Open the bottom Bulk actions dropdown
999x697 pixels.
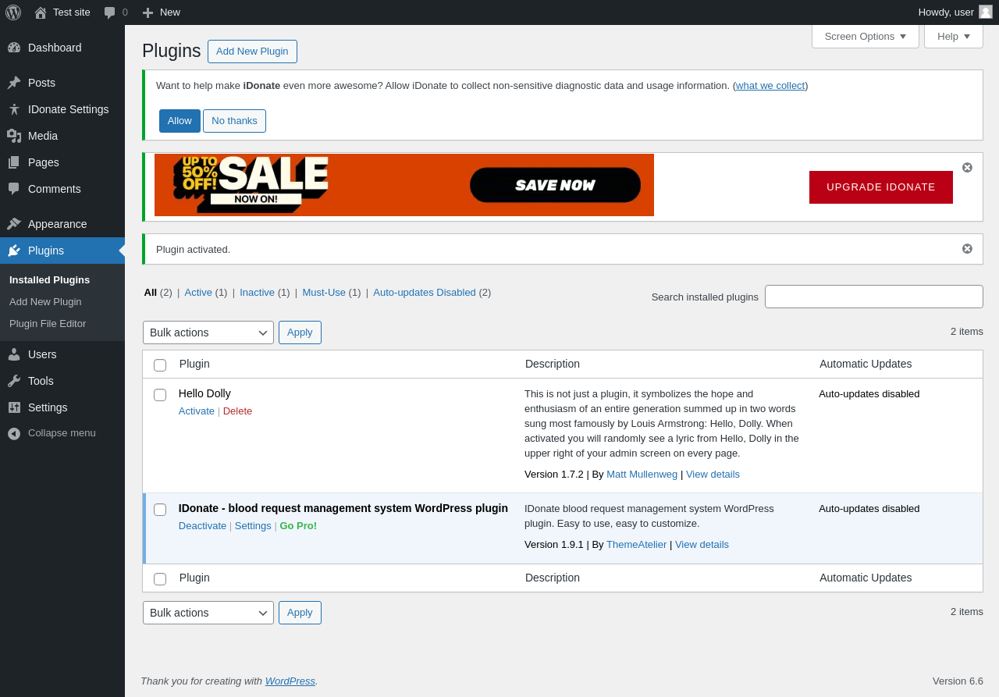pyautogui.click(x=208, y=613)
